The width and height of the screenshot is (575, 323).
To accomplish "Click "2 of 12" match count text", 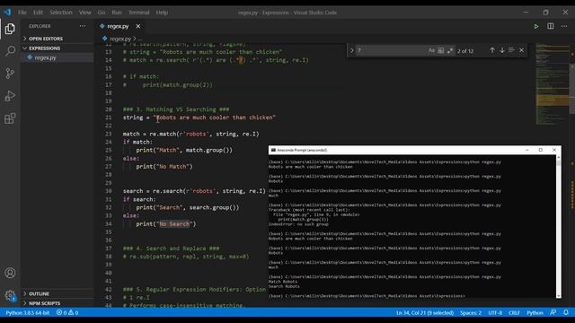I will (465, 51).
